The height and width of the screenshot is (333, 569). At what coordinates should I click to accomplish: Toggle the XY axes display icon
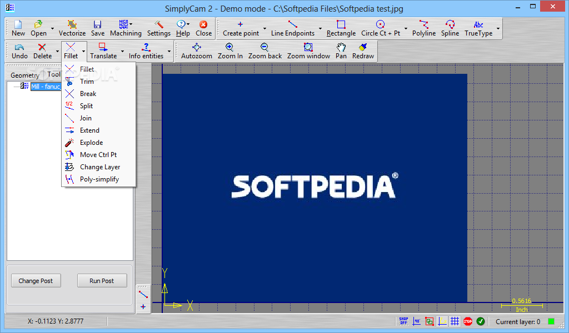442,321
